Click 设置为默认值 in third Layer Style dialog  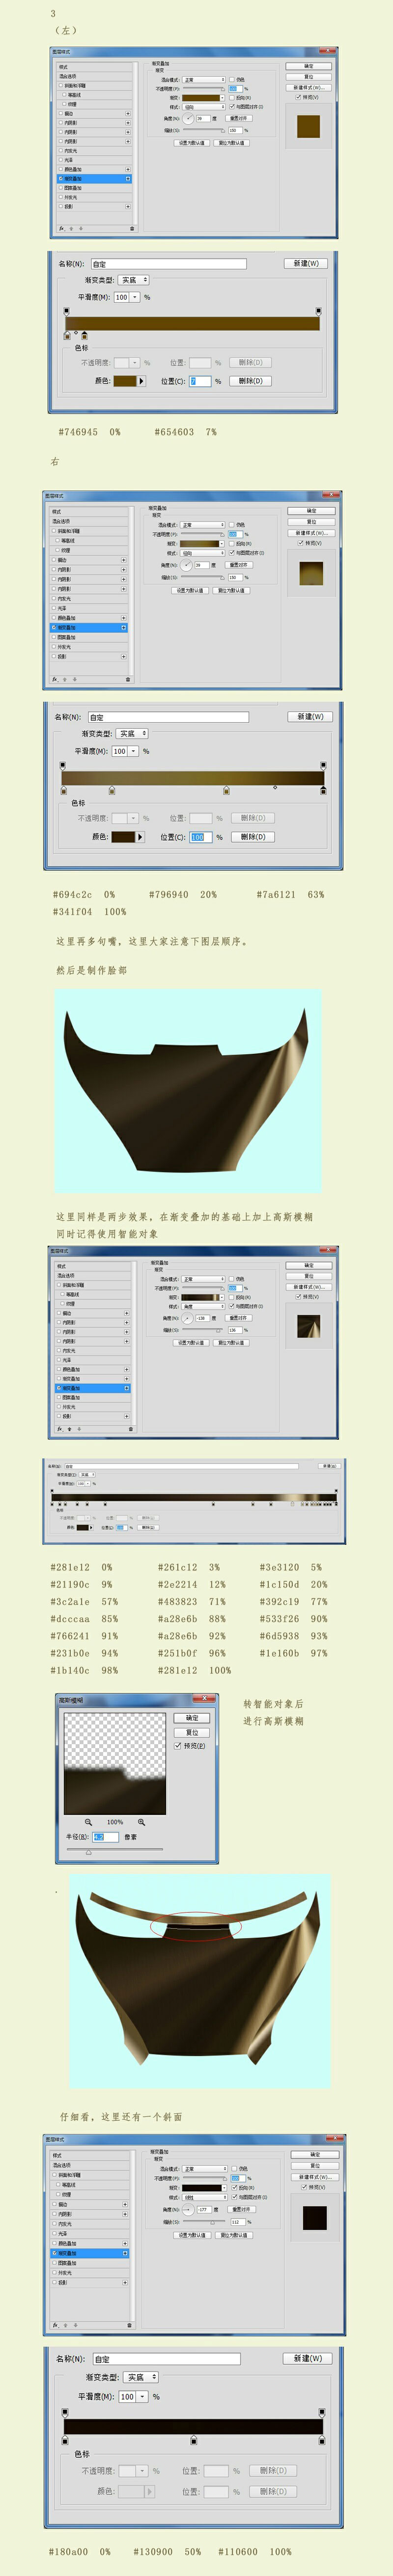(190, 1343)
